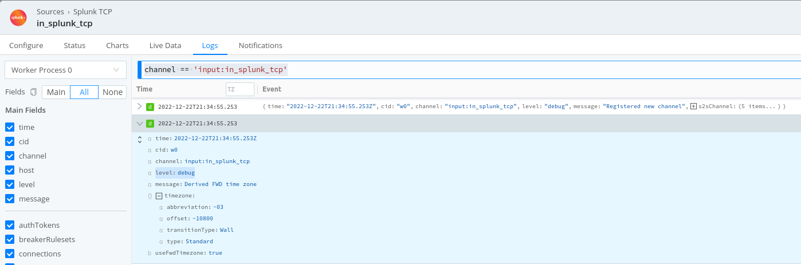Image resolution: width=801 pixels, height=265 pixels.
Task: Click the offset value '-10800'
Action: pos(202,219)
